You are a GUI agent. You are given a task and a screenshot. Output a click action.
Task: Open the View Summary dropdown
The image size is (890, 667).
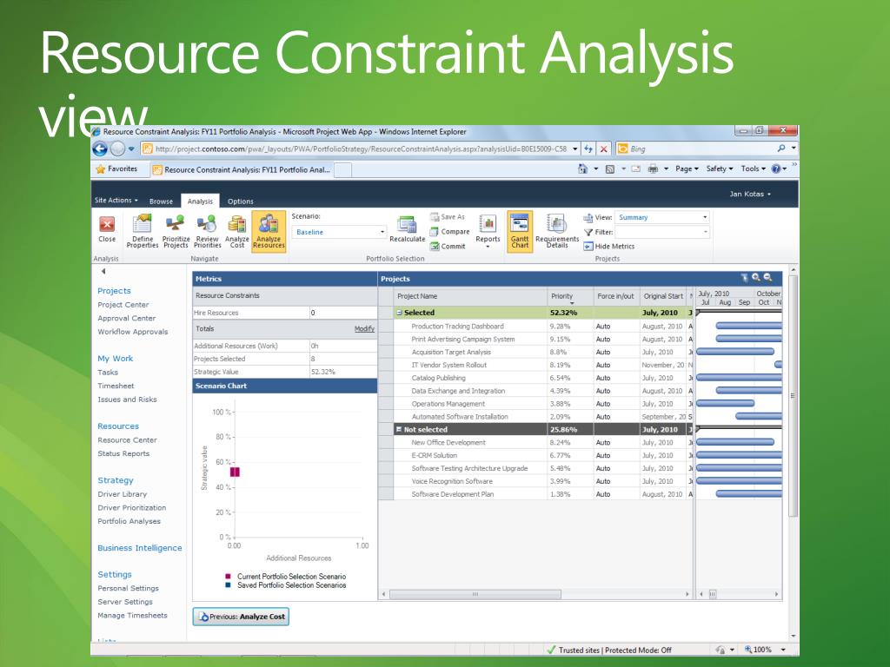pyautogui.click(x=705, y=217)
